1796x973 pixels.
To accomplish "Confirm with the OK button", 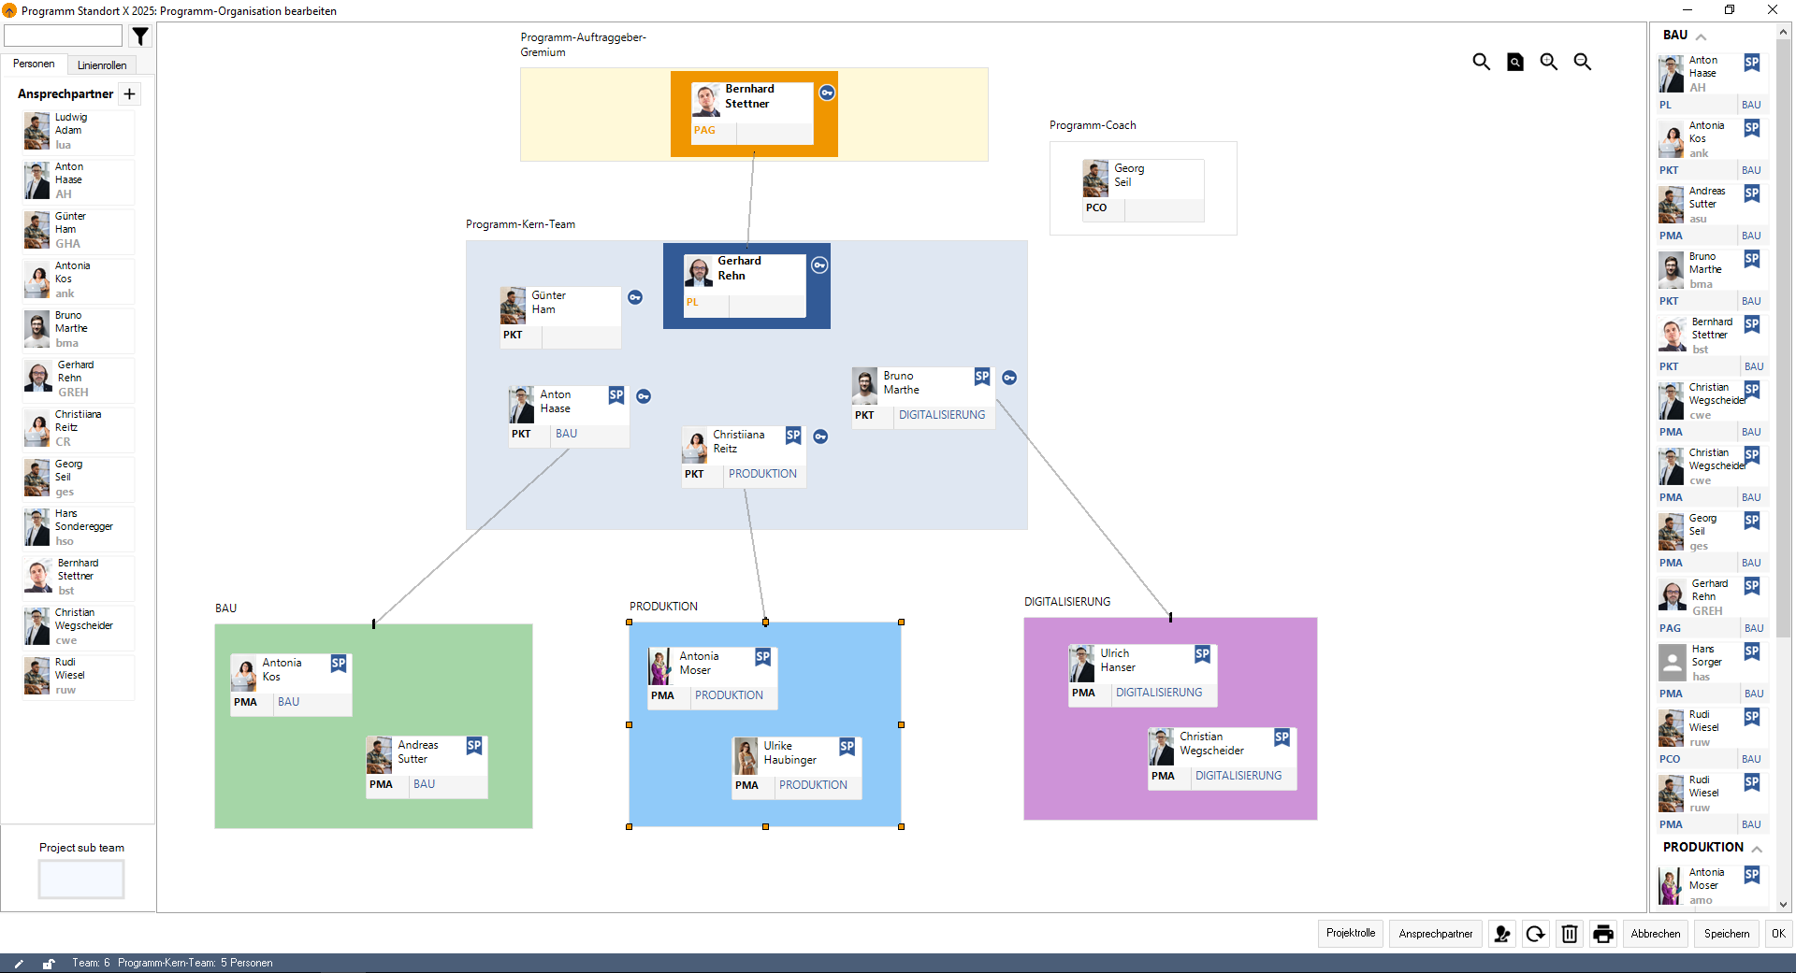I will [x=1778, y=934].
